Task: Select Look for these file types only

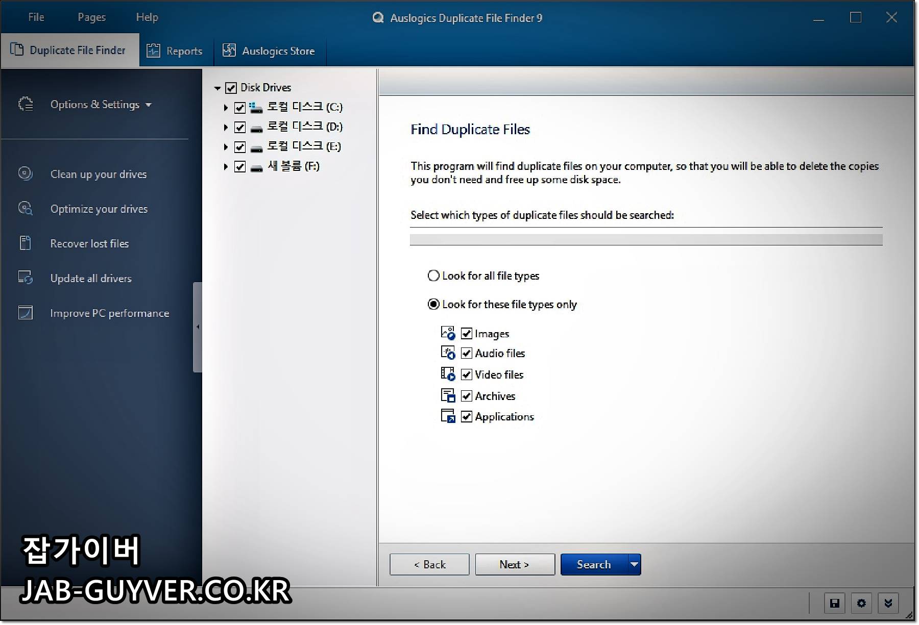Action: (433, 304)
